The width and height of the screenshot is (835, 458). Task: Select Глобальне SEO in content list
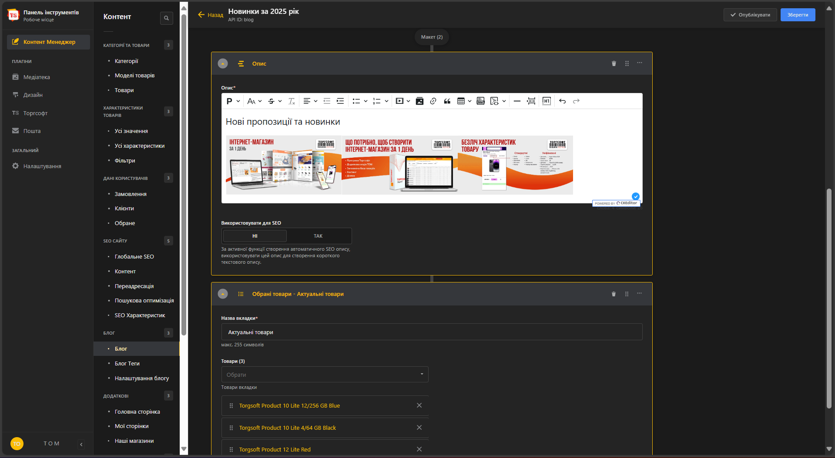134,256
